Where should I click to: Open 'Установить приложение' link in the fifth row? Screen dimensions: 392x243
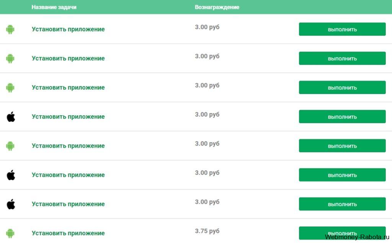[68, 146]
